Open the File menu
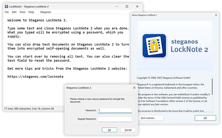Image resolution: width=222 pixels, height=138 pixels. point(7,12)
